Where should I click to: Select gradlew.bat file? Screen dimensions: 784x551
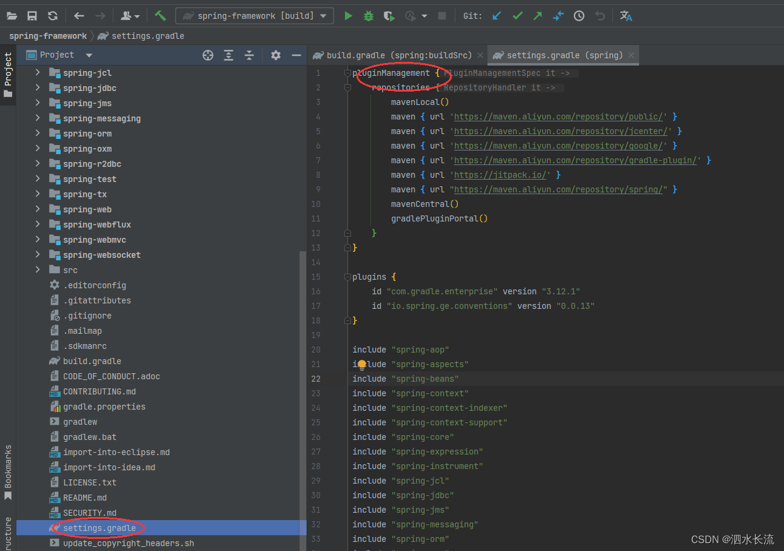(x=90, y=437)
